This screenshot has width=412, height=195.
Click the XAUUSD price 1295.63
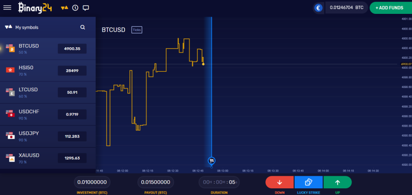(x=72, y=158)
